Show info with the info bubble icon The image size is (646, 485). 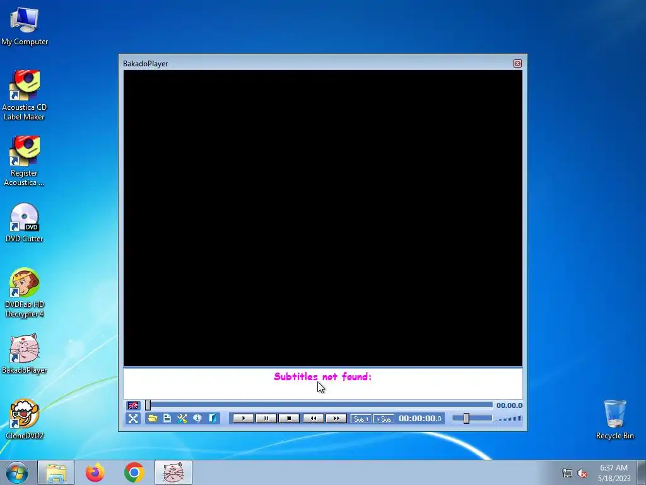(197, 419)
